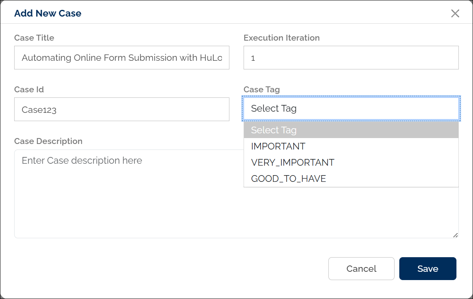Open the Case Tag selector

(x=351, y=108)
